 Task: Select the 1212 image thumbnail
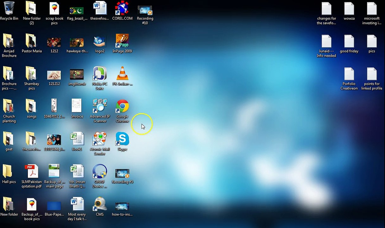coord(54,42)
